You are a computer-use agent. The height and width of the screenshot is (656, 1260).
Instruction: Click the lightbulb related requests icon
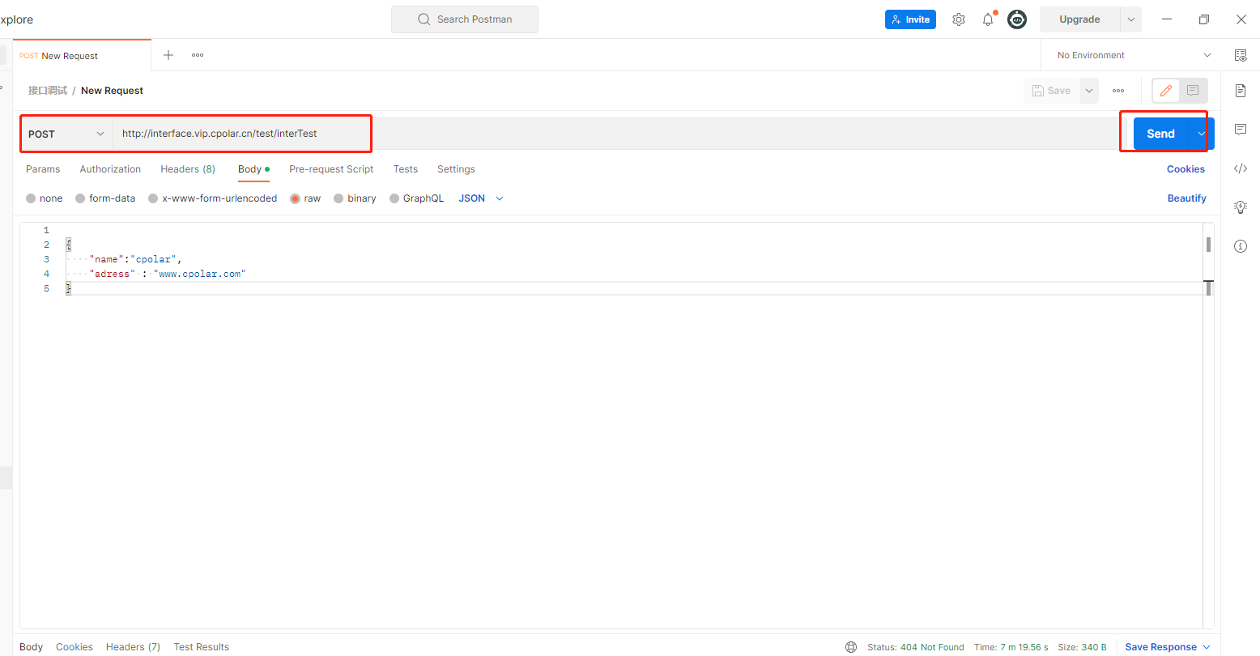[x=1240, y=207]
